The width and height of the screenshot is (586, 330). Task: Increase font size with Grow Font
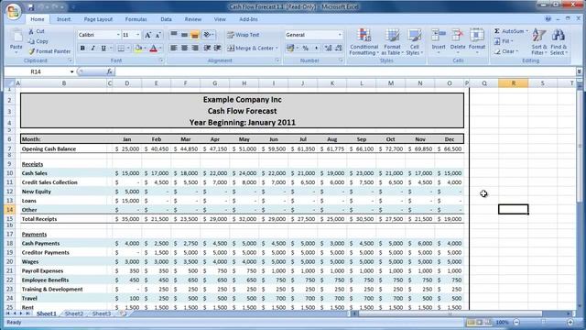coord(147,35)
